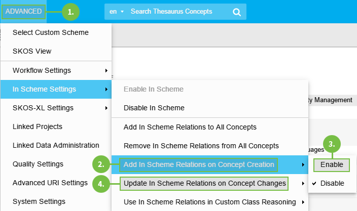Open SKOS View entry

pyautogui.click(x=32, y=51)
